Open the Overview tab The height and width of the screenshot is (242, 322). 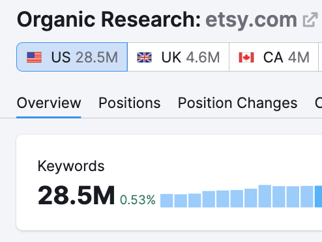pos(49,103)
